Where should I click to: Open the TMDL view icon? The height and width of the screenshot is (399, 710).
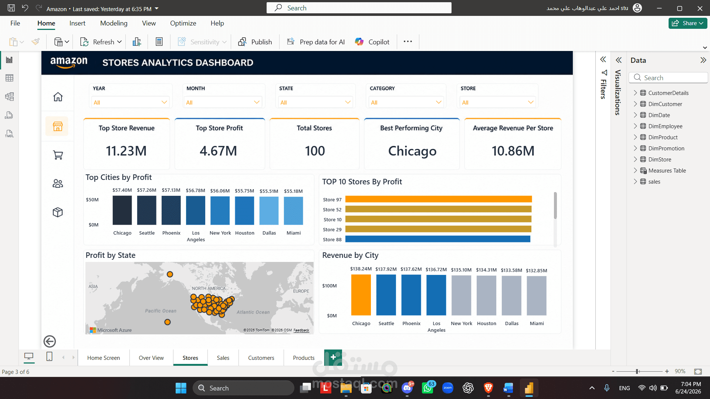(x=9, y=134)
